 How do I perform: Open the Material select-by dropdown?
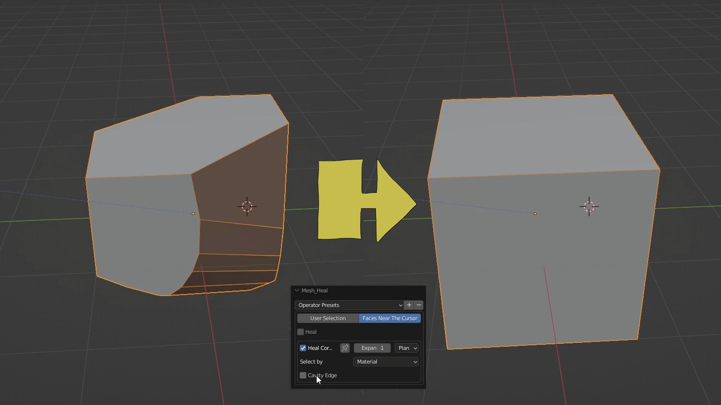386,362
